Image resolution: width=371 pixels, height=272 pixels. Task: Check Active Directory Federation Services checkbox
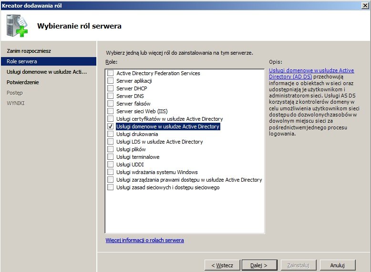point(110,73)
